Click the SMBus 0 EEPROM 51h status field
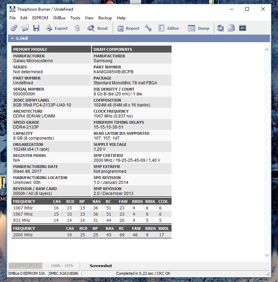Image resolution: width=278 pixels, height=282 pixels. tap(28, 273)
